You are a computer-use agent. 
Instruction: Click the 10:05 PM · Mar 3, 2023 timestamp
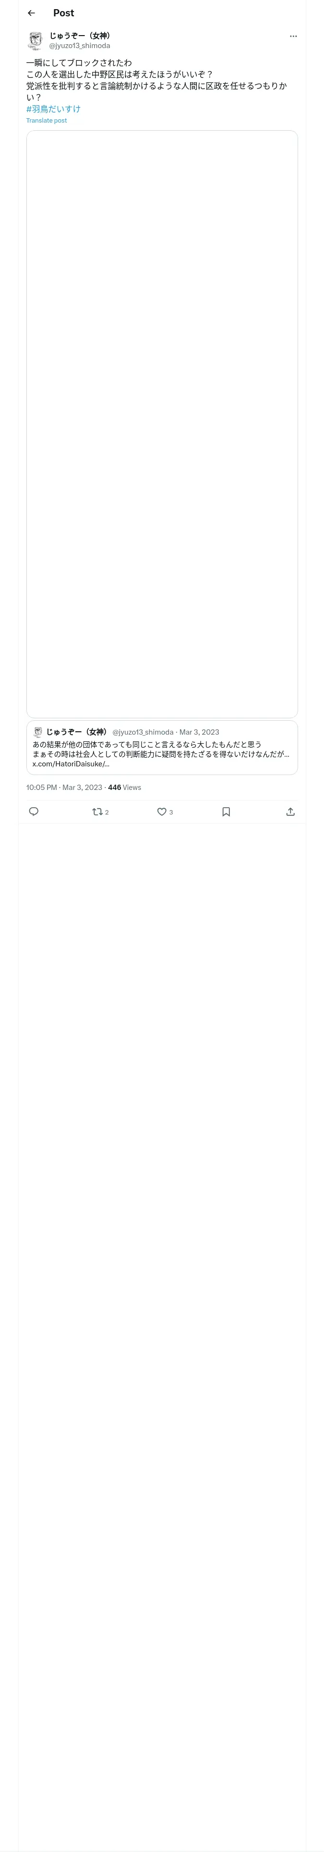[x=64, y=787]
